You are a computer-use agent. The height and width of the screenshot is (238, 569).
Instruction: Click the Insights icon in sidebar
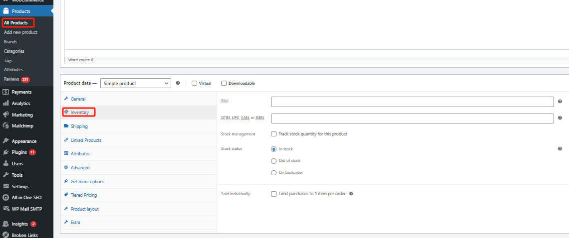6,224
